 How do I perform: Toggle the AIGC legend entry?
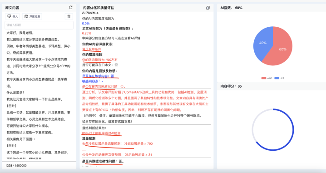[267, 78]
